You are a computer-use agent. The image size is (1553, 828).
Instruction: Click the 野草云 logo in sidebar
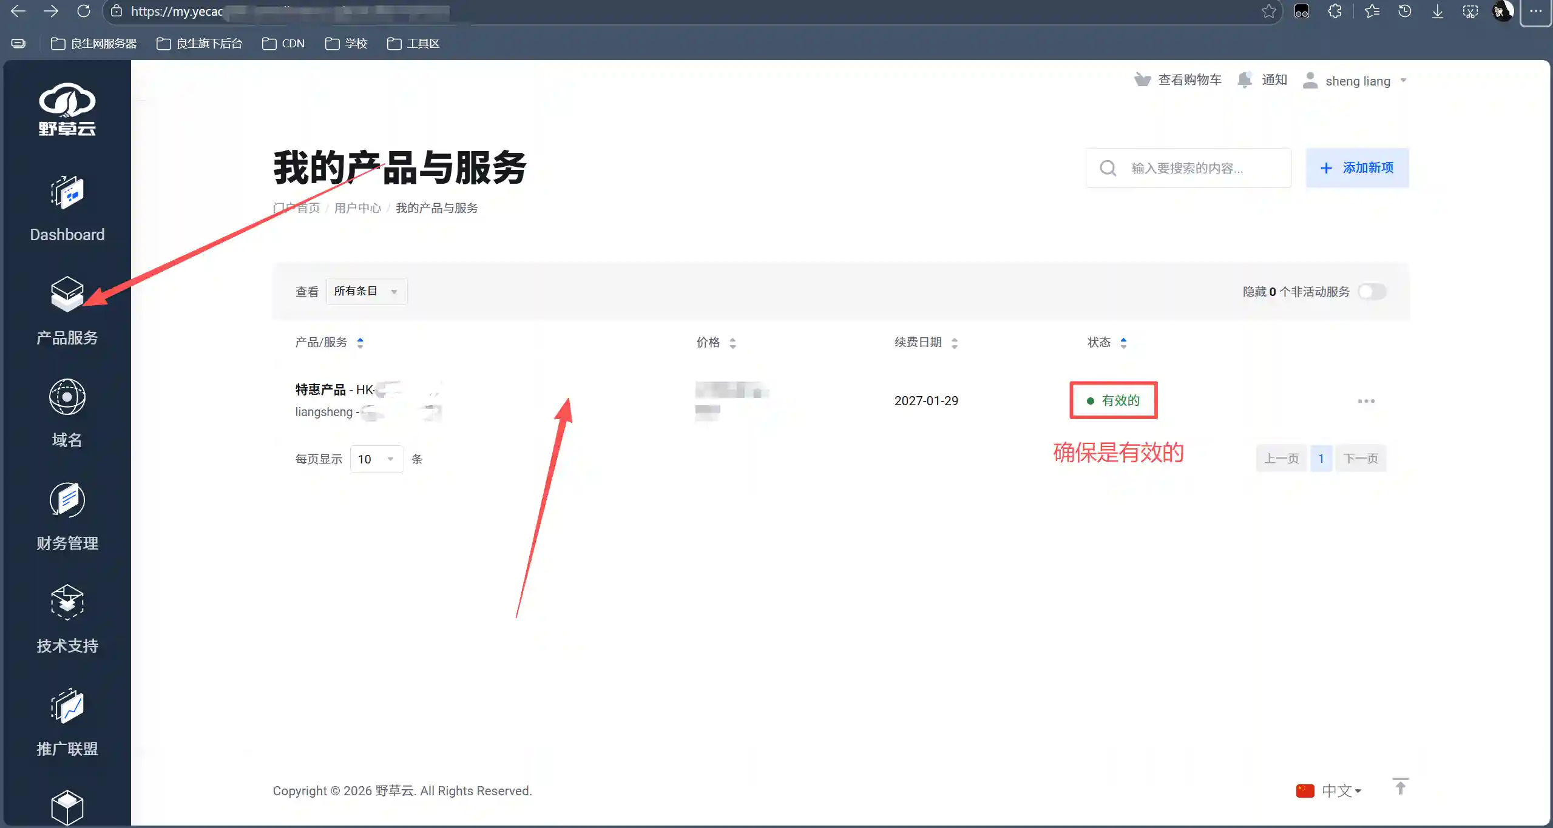tap(67, 109)
